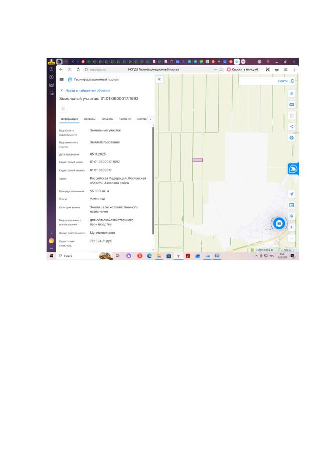Click the browser back arrow
321x454 pixels.
click(x=61, y=70)
